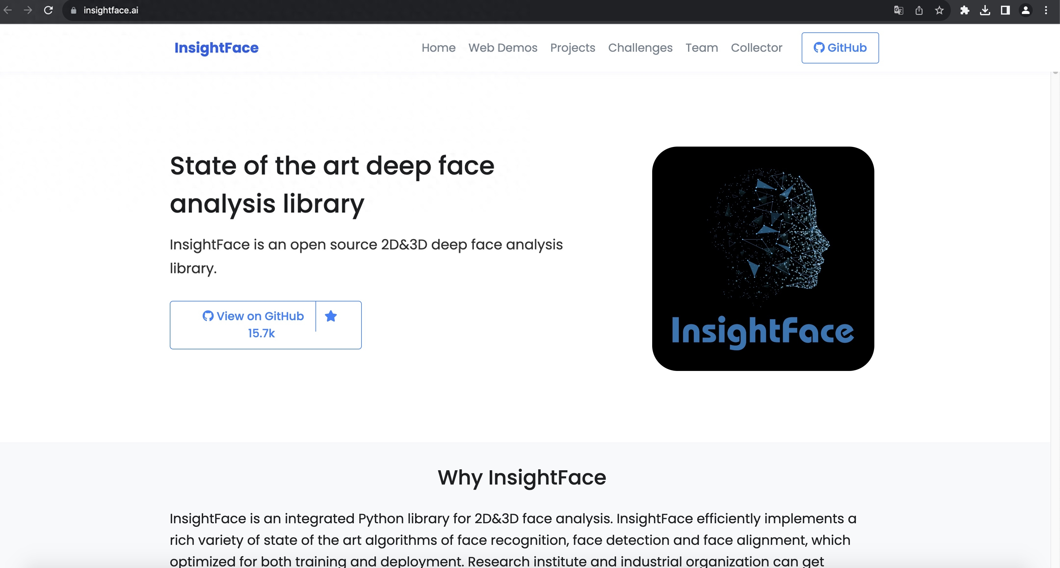Open the Home nav item
The height and width of the screenshot is (568, 1060).
point(439,48)
